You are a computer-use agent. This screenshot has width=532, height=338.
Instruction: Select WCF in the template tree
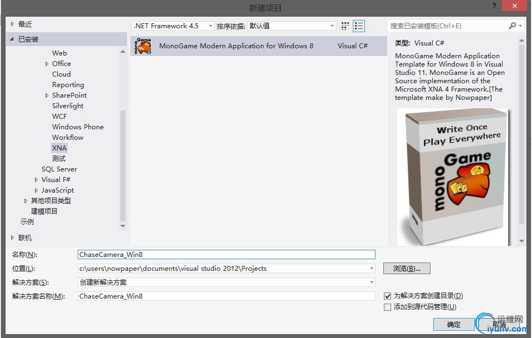coord(59,117)
